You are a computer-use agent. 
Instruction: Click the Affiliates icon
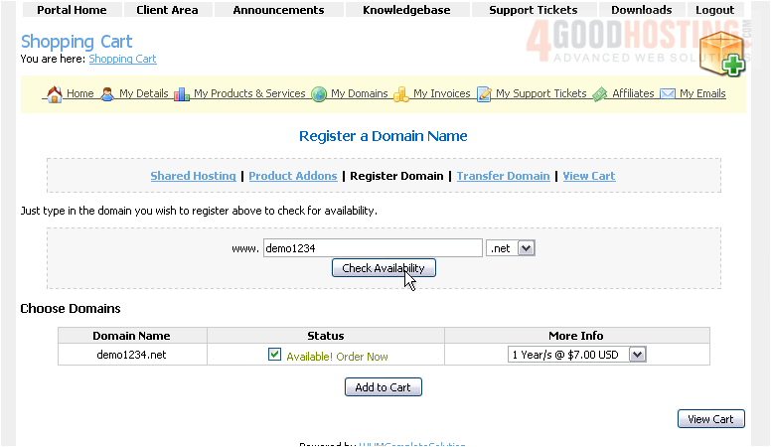600,94
